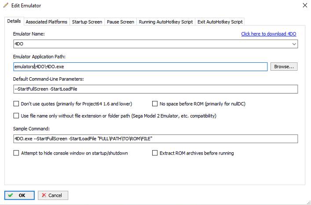Click the Emulator Name label

(29, 34)
